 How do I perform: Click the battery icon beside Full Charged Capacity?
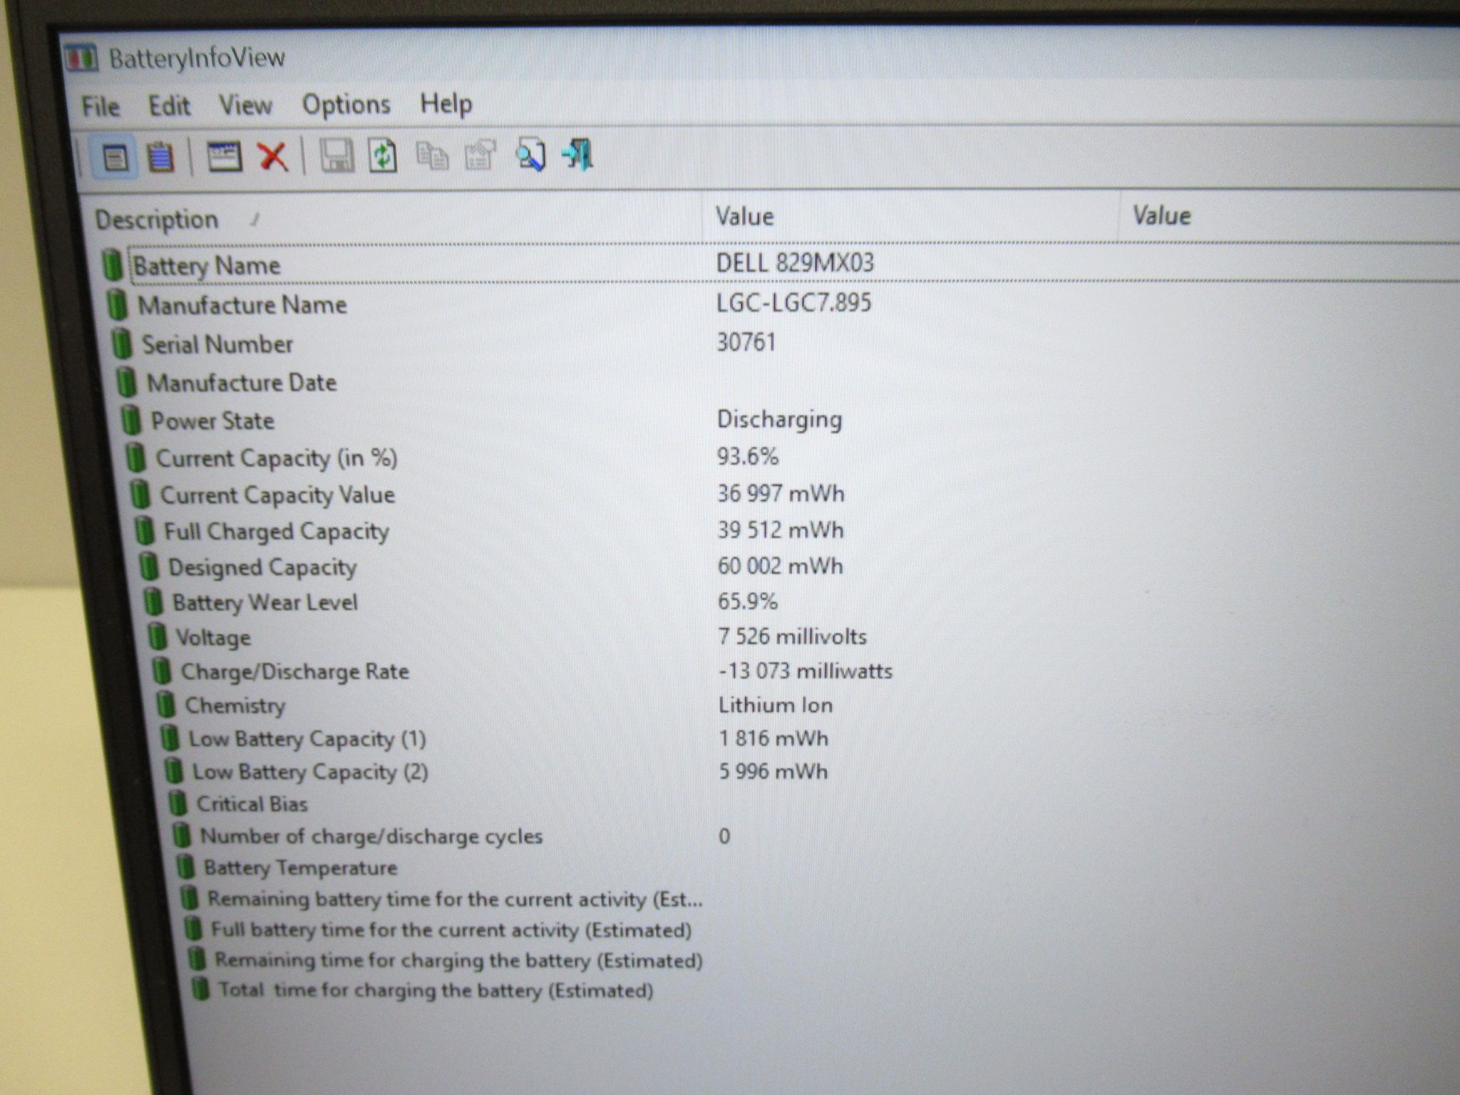145,530
